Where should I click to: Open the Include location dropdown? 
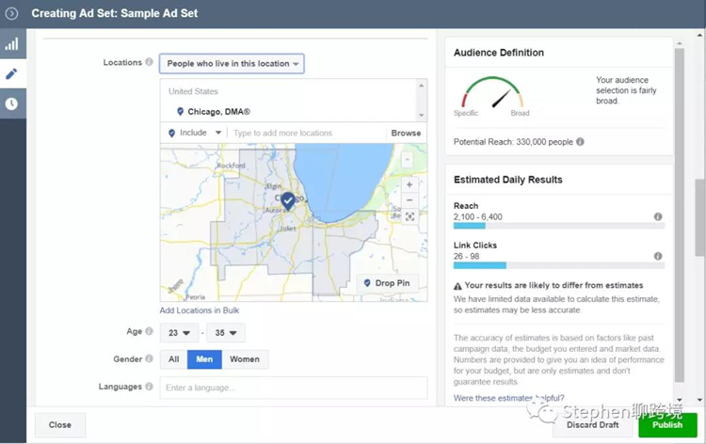pos(194,134)
